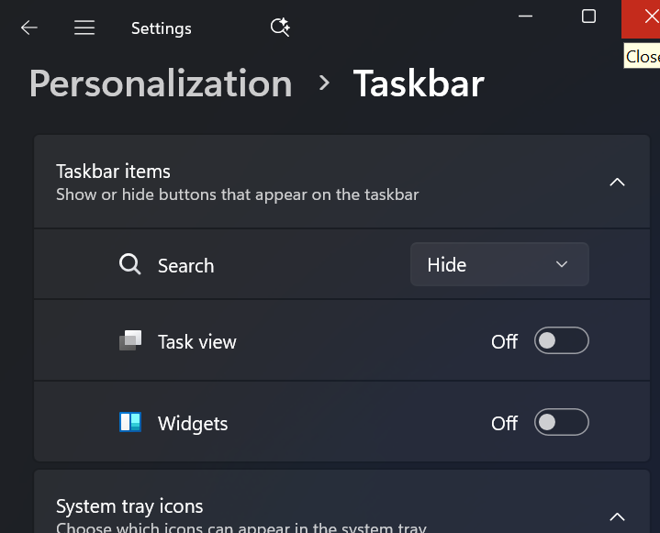This screenshot has width=660, height=533.
Task: Maximize the Settings window
Action: pyautogui.click(x=589, y=17)
